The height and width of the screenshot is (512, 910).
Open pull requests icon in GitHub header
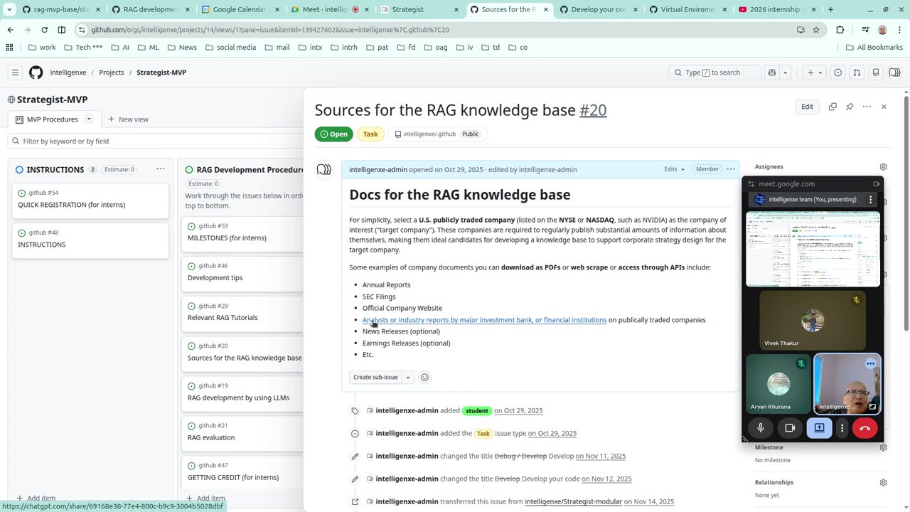coord(857,73)
